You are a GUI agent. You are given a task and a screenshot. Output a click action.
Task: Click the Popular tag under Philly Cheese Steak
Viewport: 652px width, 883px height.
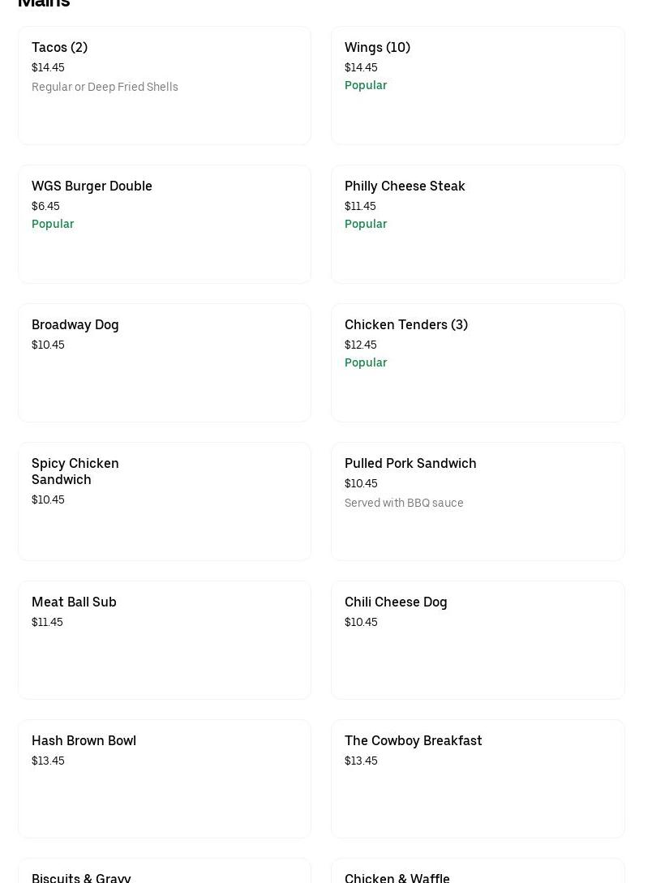[366, 224]
